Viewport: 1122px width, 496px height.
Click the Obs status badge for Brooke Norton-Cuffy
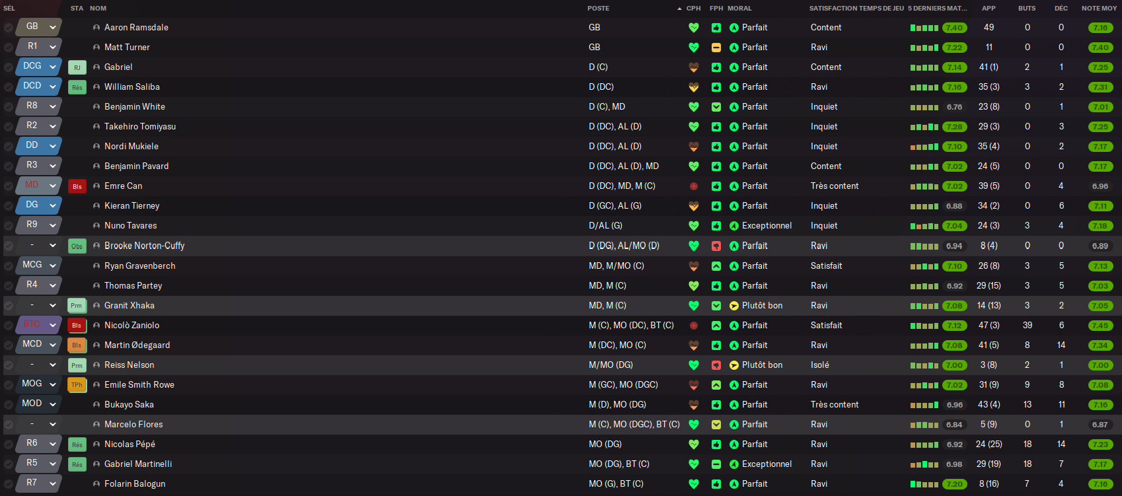click(x=77, y=246)
